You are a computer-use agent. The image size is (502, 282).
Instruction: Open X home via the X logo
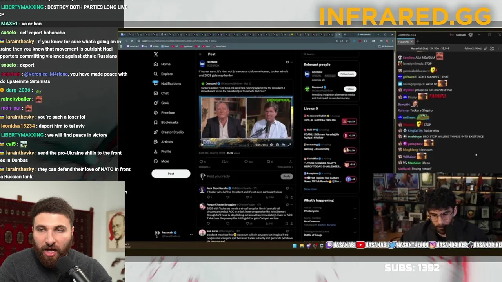coord(156,54)
